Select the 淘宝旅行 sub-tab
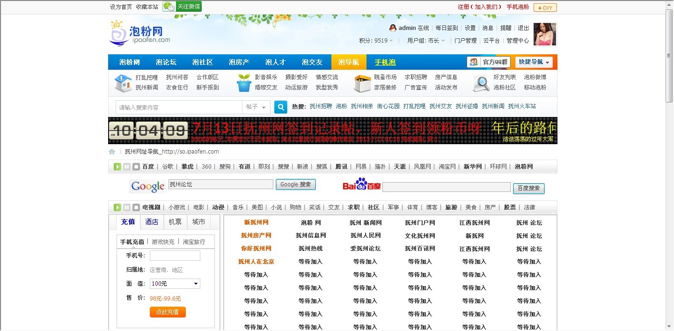674x331 pixels. 194,242
